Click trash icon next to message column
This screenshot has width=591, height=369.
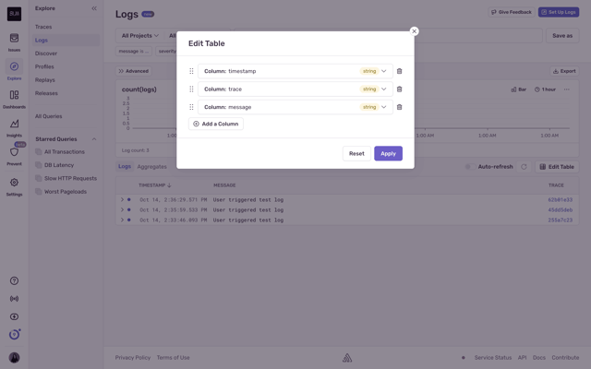[x=399, y=107]
